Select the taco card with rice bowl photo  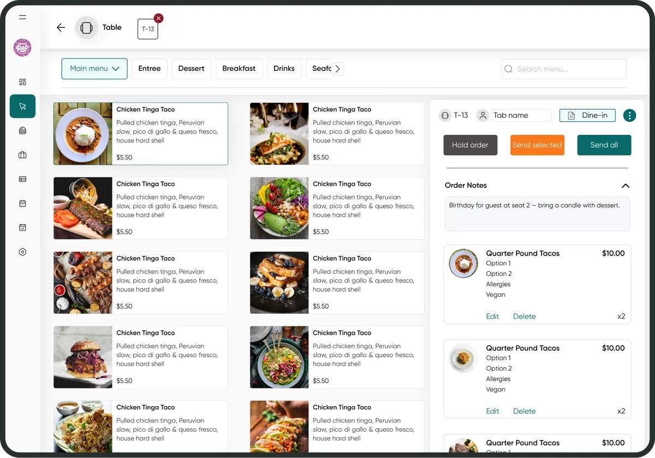pos(141,134)
